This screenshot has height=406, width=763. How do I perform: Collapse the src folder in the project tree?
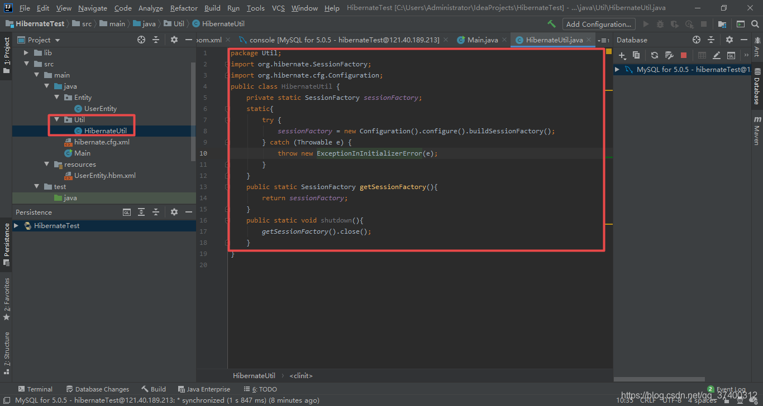(26, 64)
